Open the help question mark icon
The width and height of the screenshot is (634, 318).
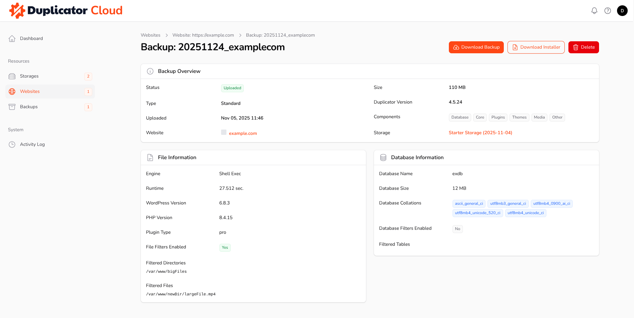click(x=608, y=11)
